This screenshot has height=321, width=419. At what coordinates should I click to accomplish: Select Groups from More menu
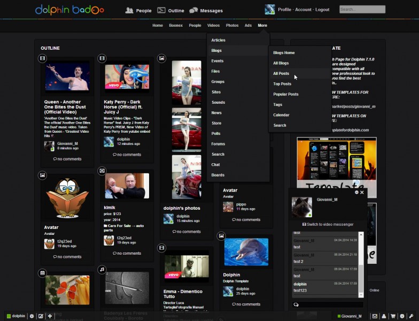coord(218,81)
